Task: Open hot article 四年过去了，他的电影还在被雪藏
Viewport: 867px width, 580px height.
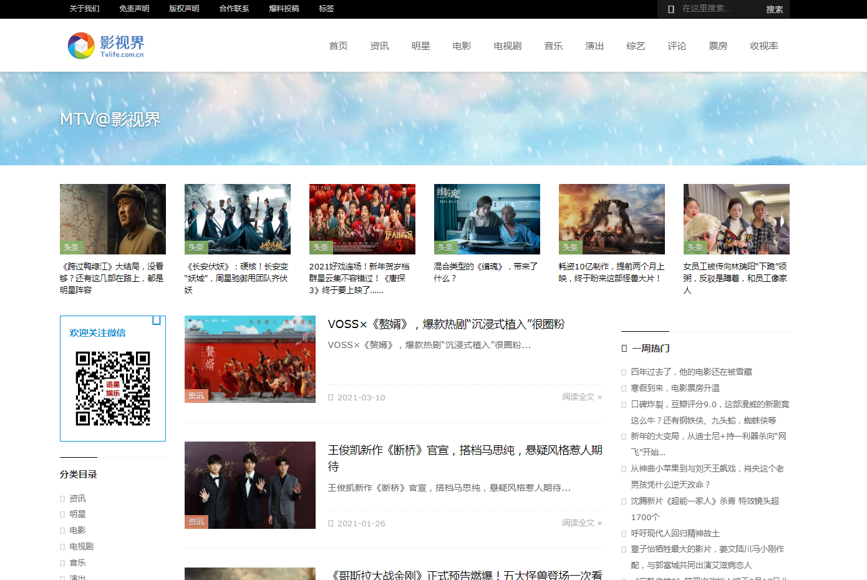Action: tap(691, 372)
